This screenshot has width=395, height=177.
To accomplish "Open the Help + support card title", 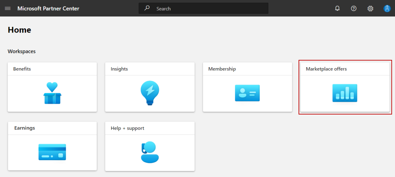I will (x=127, y=128).
